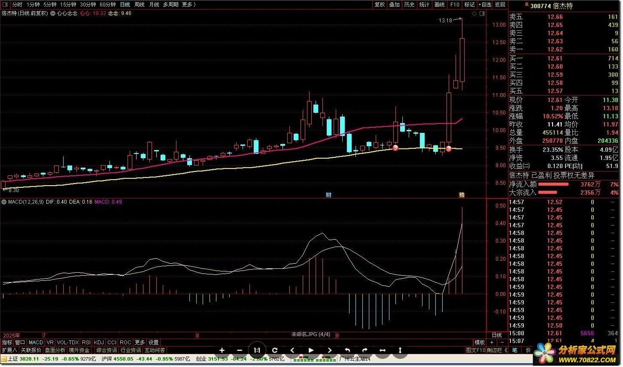
Task: Toggle the diamond icon above the price chart
Action: (x=474, y=14)
